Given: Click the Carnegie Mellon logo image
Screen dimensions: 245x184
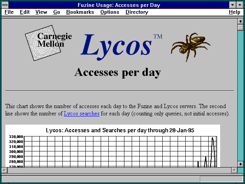Looking at the screenshot, I should click(x=48, y=43).
